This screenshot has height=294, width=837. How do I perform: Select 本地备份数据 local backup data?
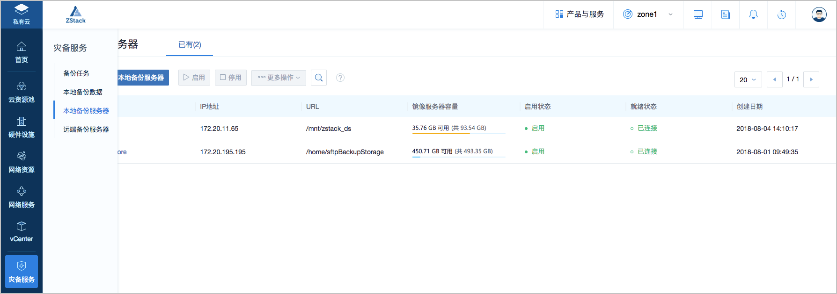point(83,92)
